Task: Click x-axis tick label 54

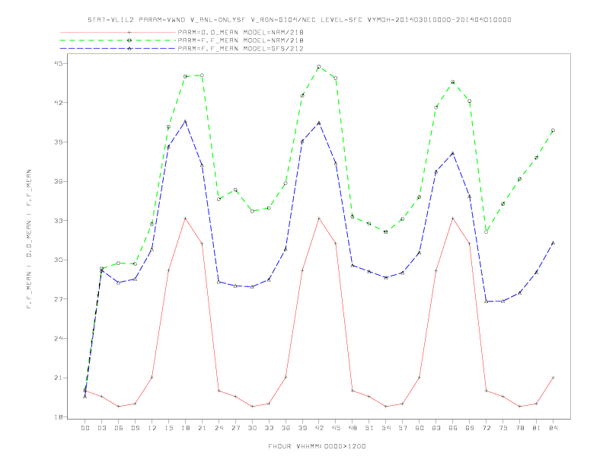Action: point(386,428)
